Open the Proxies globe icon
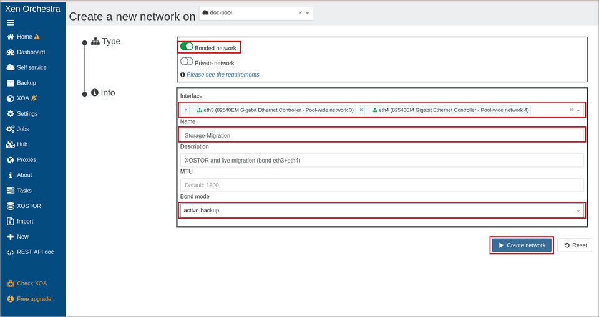Screen dimensions: 599x317 point(11,160)
